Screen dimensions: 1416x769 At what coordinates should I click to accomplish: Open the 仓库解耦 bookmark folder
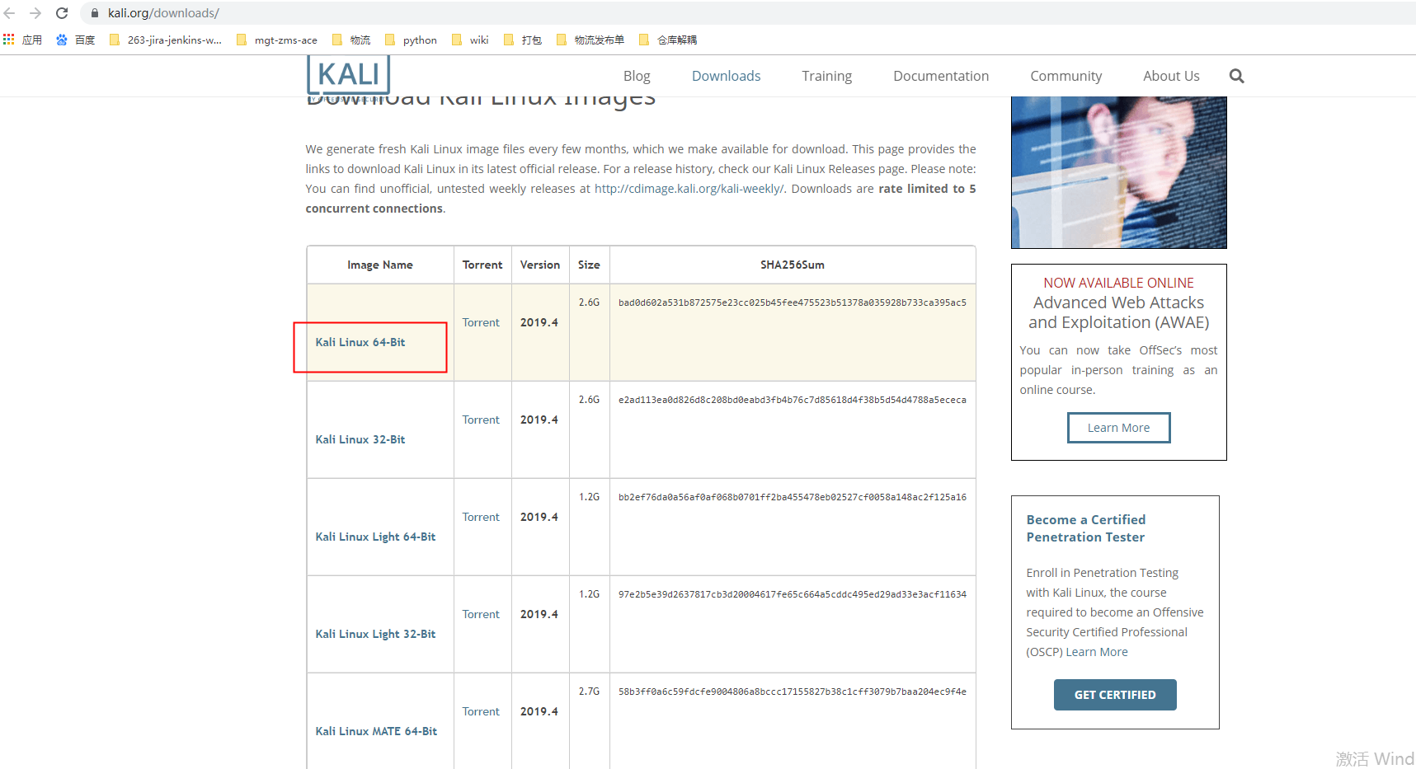(x=668, y=40)
